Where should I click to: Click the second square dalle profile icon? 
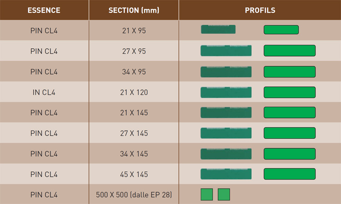pyautogui.click(x=224, y=194)
